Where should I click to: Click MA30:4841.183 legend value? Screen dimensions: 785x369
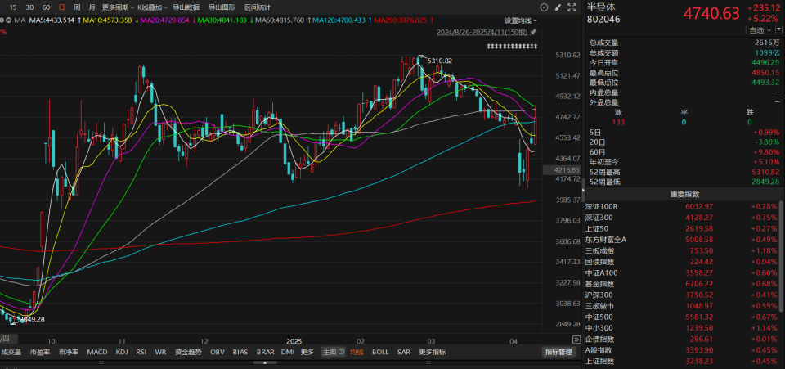click(x=222, y=20)
